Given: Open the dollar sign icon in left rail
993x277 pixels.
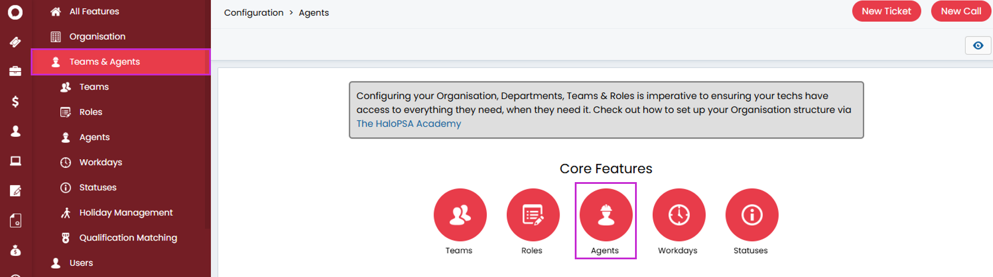Looking at the screenshot, I should [x=15, y=101].
